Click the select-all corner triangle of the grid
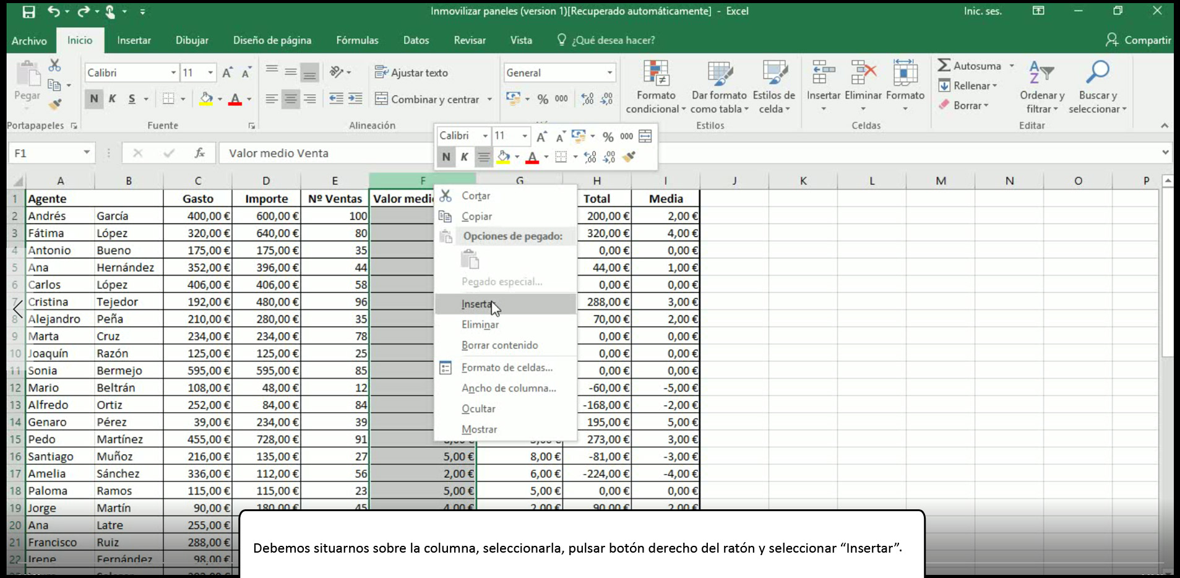 [17, 181]
